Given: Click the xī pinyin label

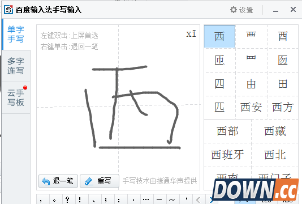Looking at the screenshot, I should pyautogui.click(x=191, y=34).
